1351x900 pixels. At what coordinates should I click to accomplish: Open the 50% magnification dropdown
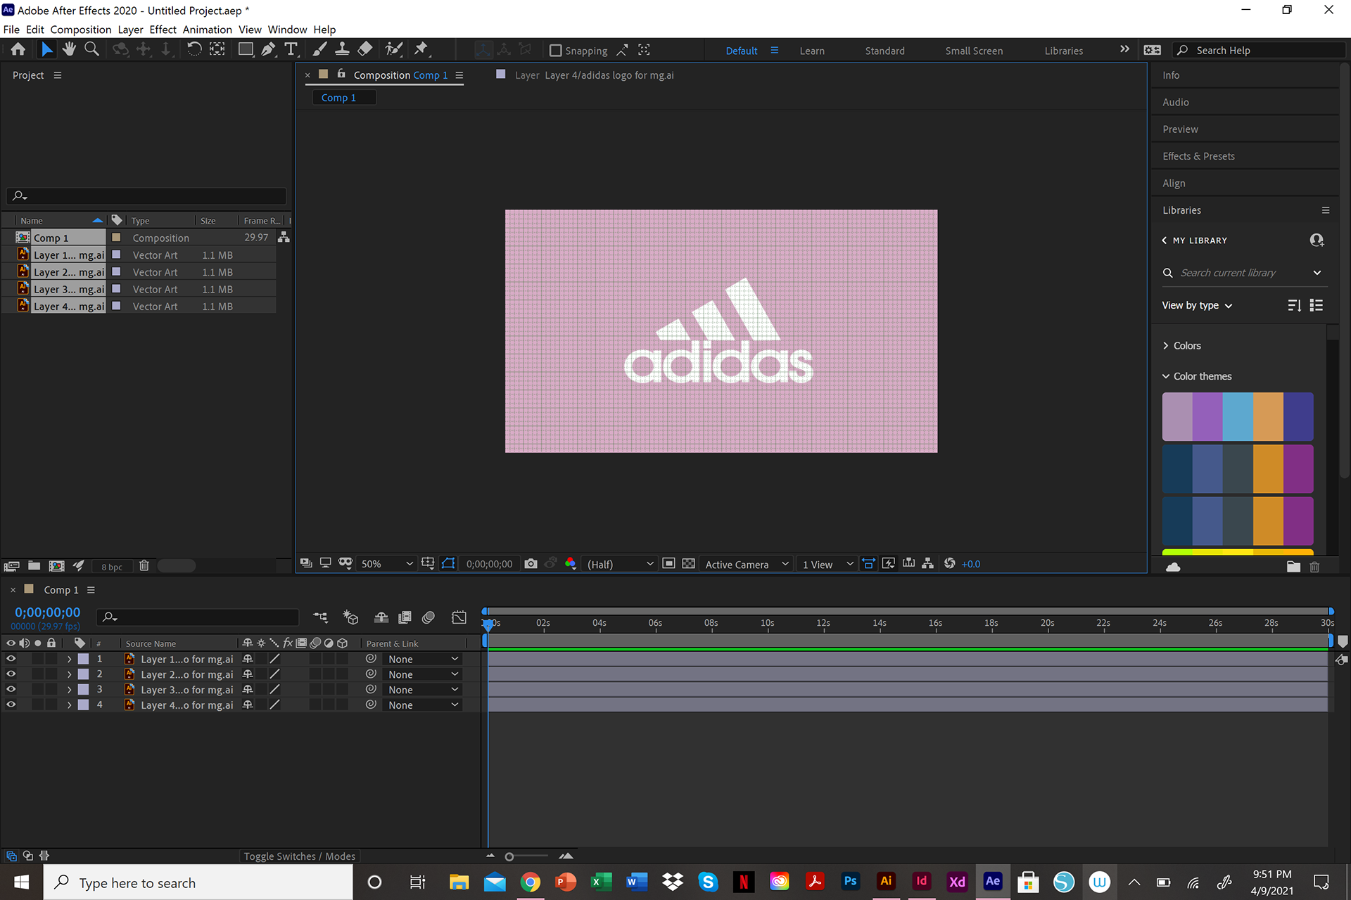click(386, 564)
